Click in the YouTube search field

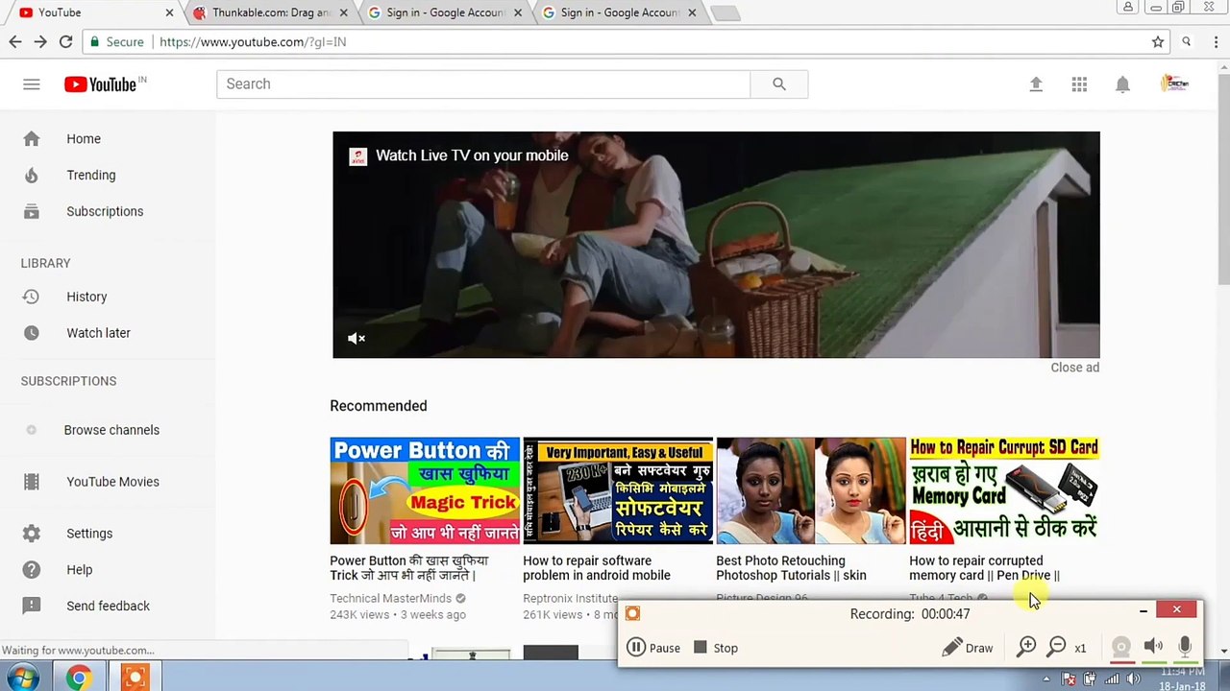pyautogui.click(x=482, y=84)
